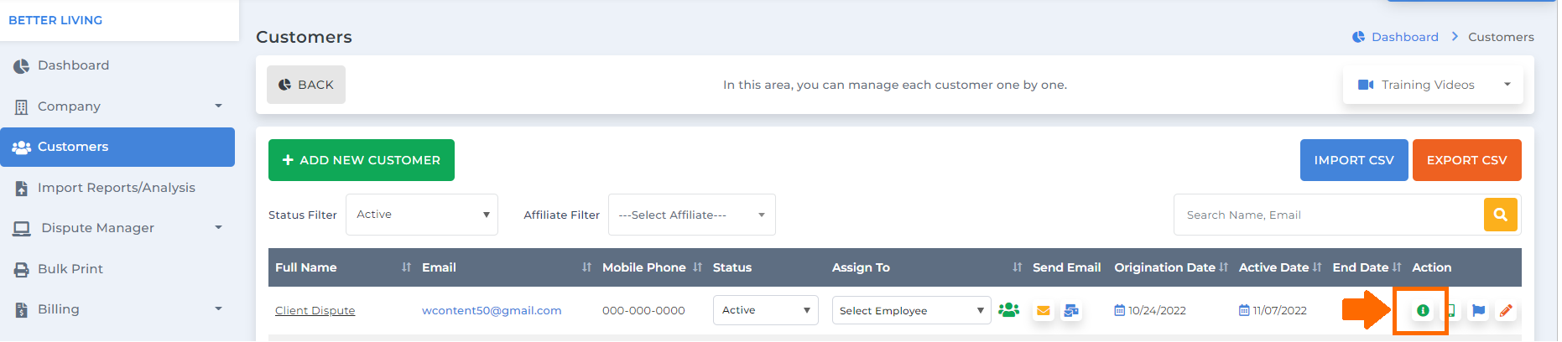Click the blue mail bulk icon
This screenshot has width=1562, height=342.
pyautogui.click(x=1071, y=310)
